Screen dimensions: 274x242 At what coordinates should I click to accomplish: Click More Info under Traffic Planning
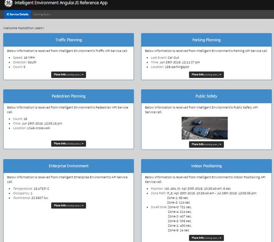click(68, 74)
